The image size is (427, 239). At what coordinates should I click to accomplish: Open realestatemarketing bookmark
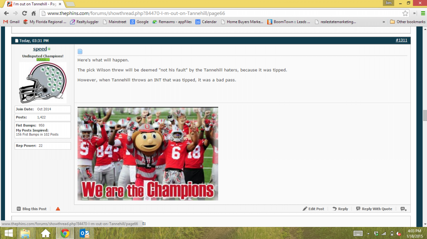[336, 22]
